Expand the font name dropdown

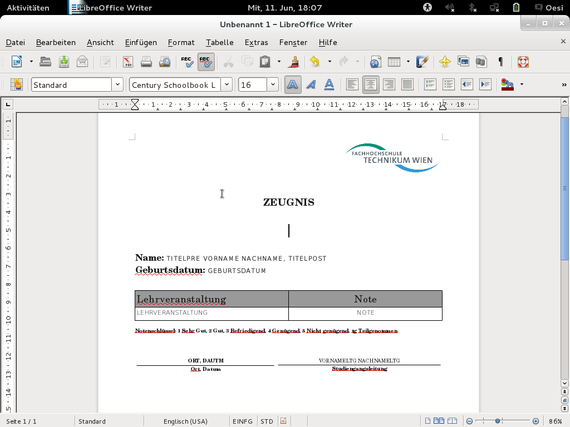[226, 85]
